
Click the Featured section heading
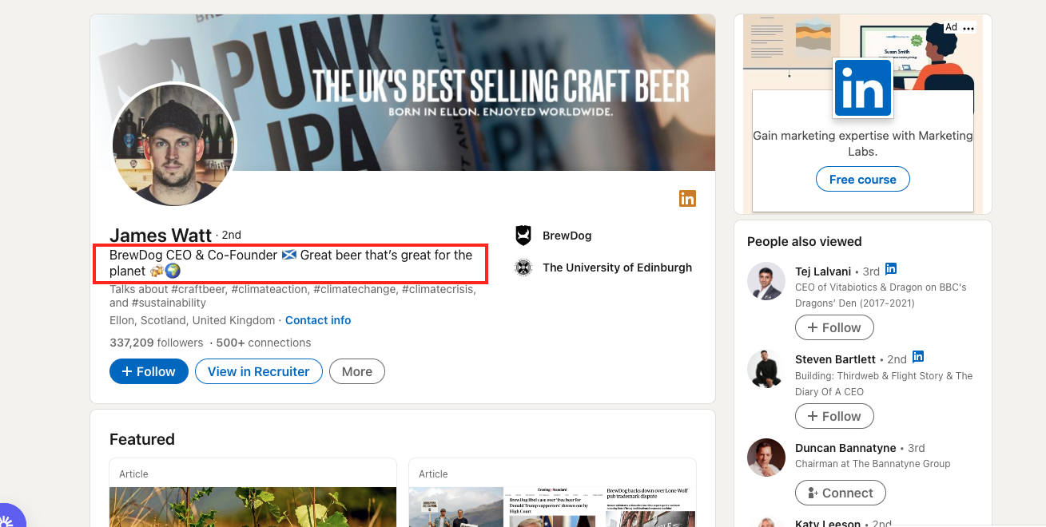pyautogui.click(x=142, y=439)
